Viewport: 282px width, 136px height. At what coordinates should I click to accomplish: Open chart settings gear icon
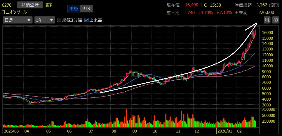(275, 20)
